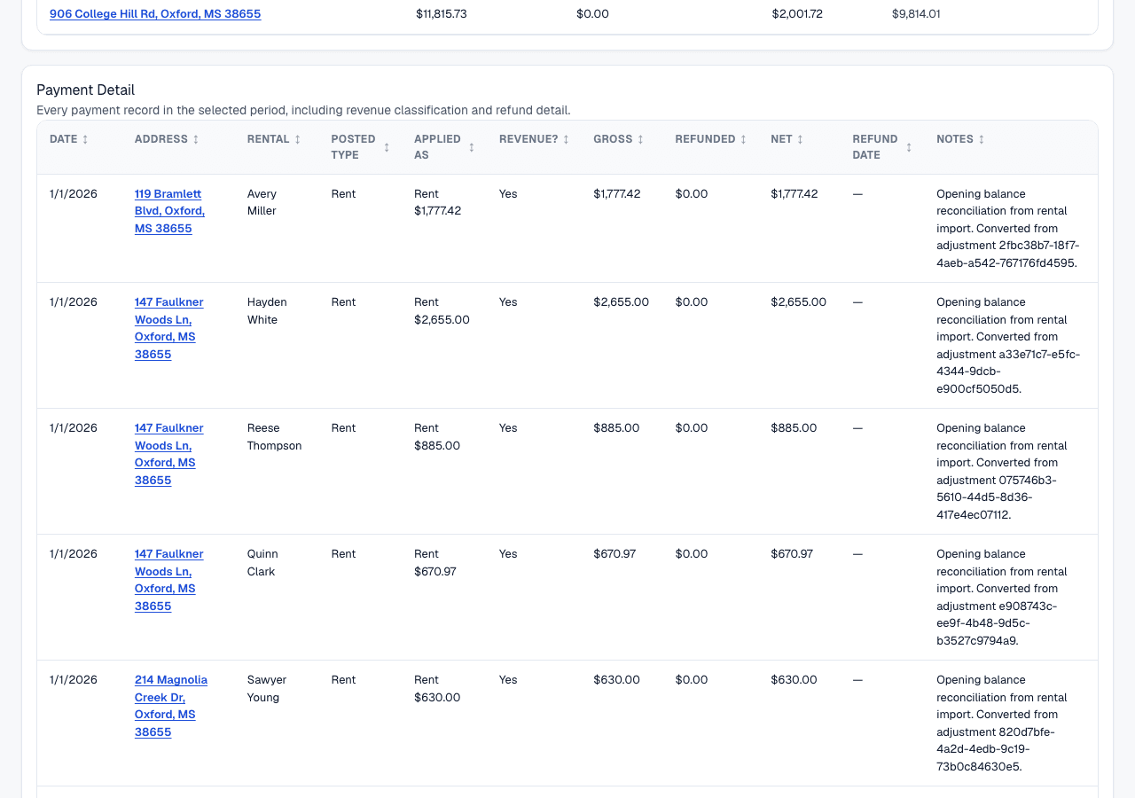Click the $11,815.73 total for College Hill Rd

(x=442, y=14)
